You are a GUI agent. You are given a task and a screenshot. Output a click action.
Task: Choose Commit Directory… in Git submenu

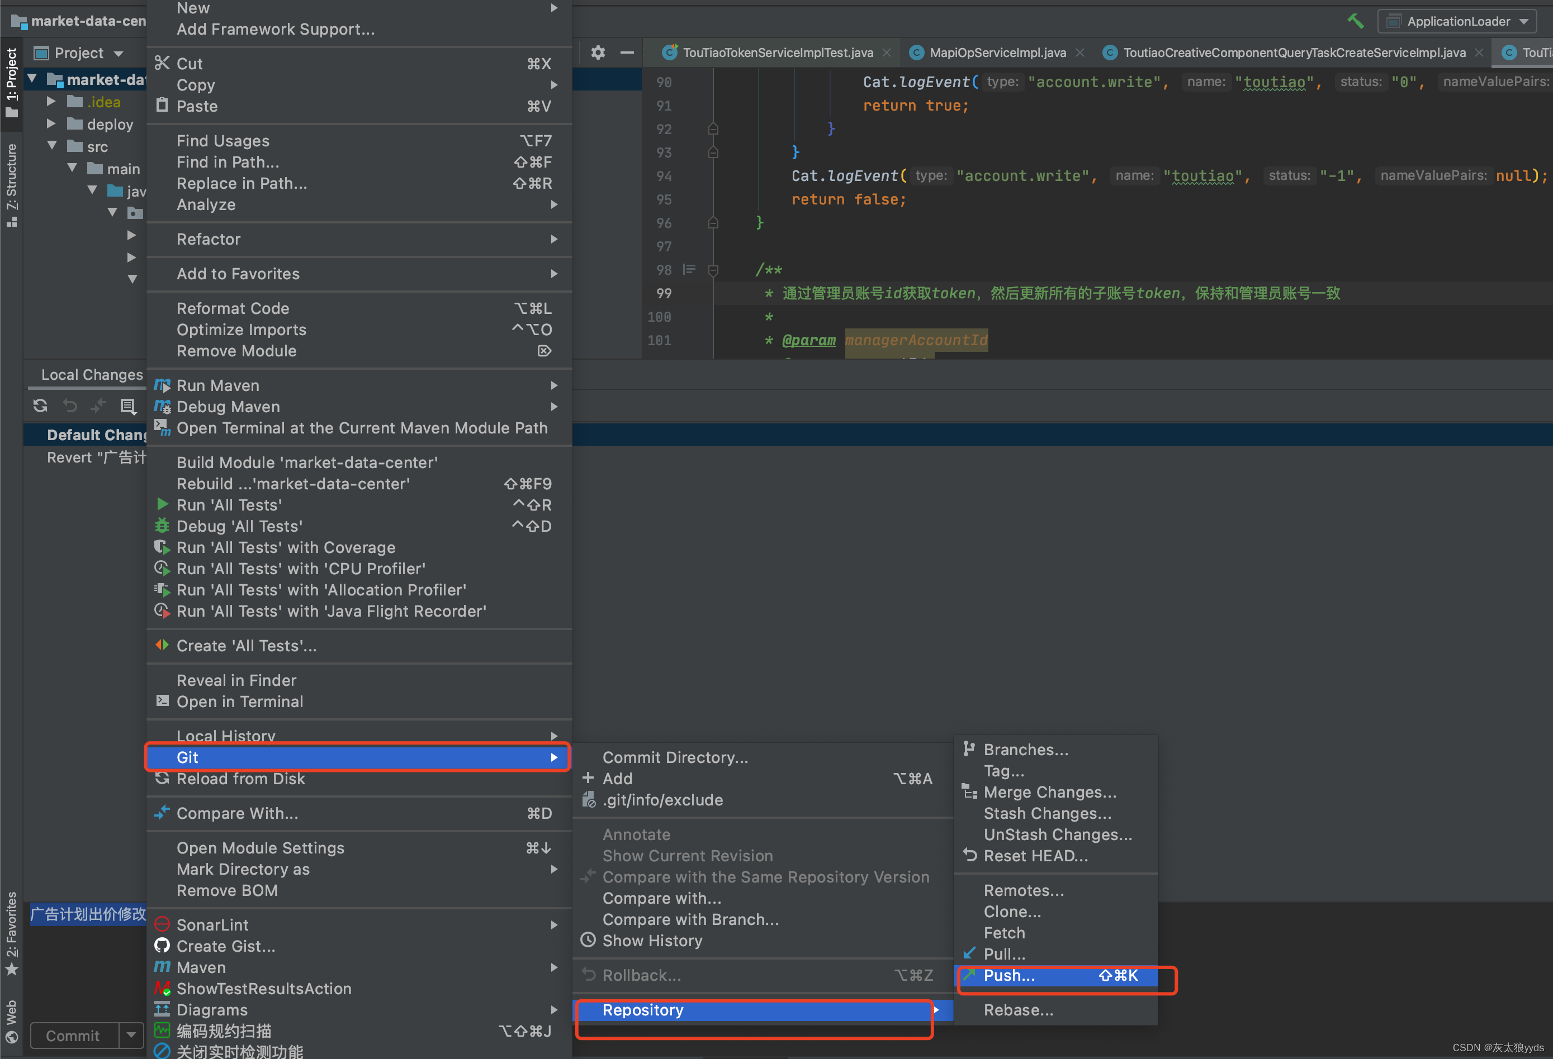click(x=762, y=757)
